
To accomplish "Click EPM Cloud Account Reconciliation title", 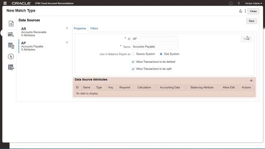I will [54, 3].
